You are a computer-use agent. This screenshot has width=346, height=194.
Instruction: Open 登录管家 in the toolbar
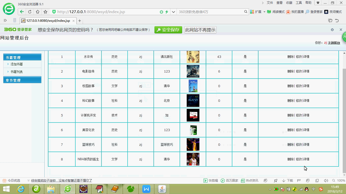(314, 12)
